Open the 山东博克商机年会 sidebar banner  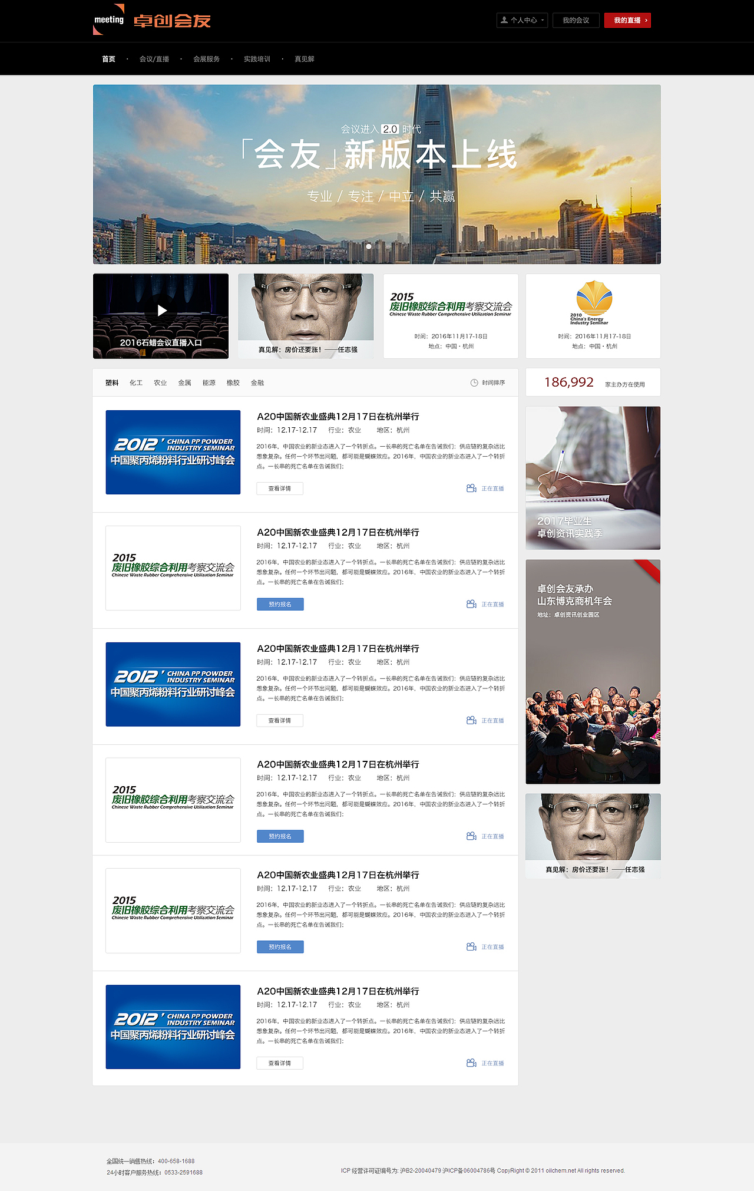pos(593,672)
